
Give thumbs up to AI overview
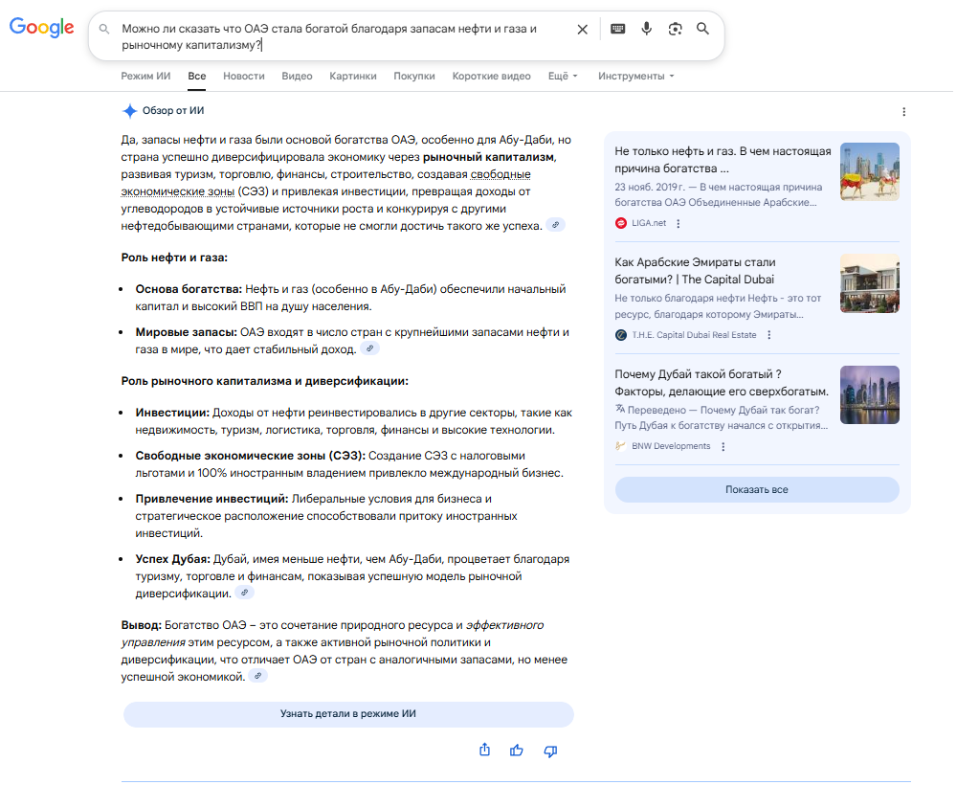point(517,750)
